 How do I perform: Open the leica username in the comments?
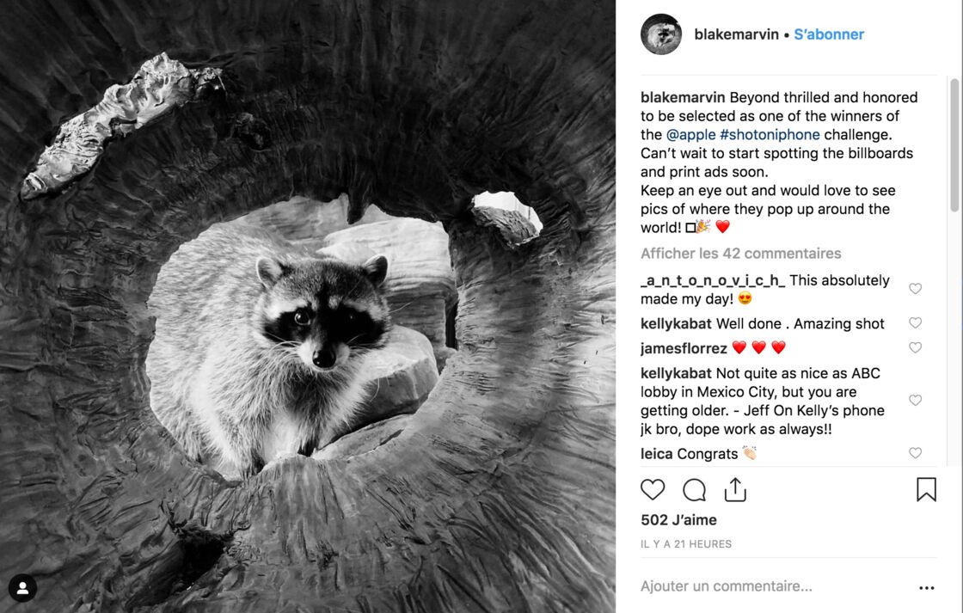(x=657, y=454)
